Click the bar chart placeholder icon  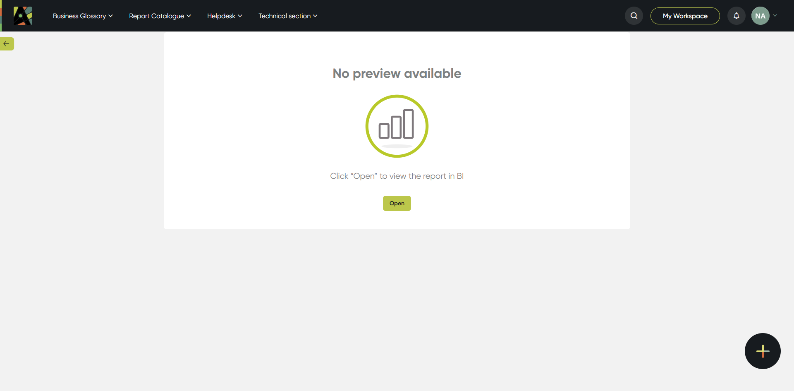(397, 126)
